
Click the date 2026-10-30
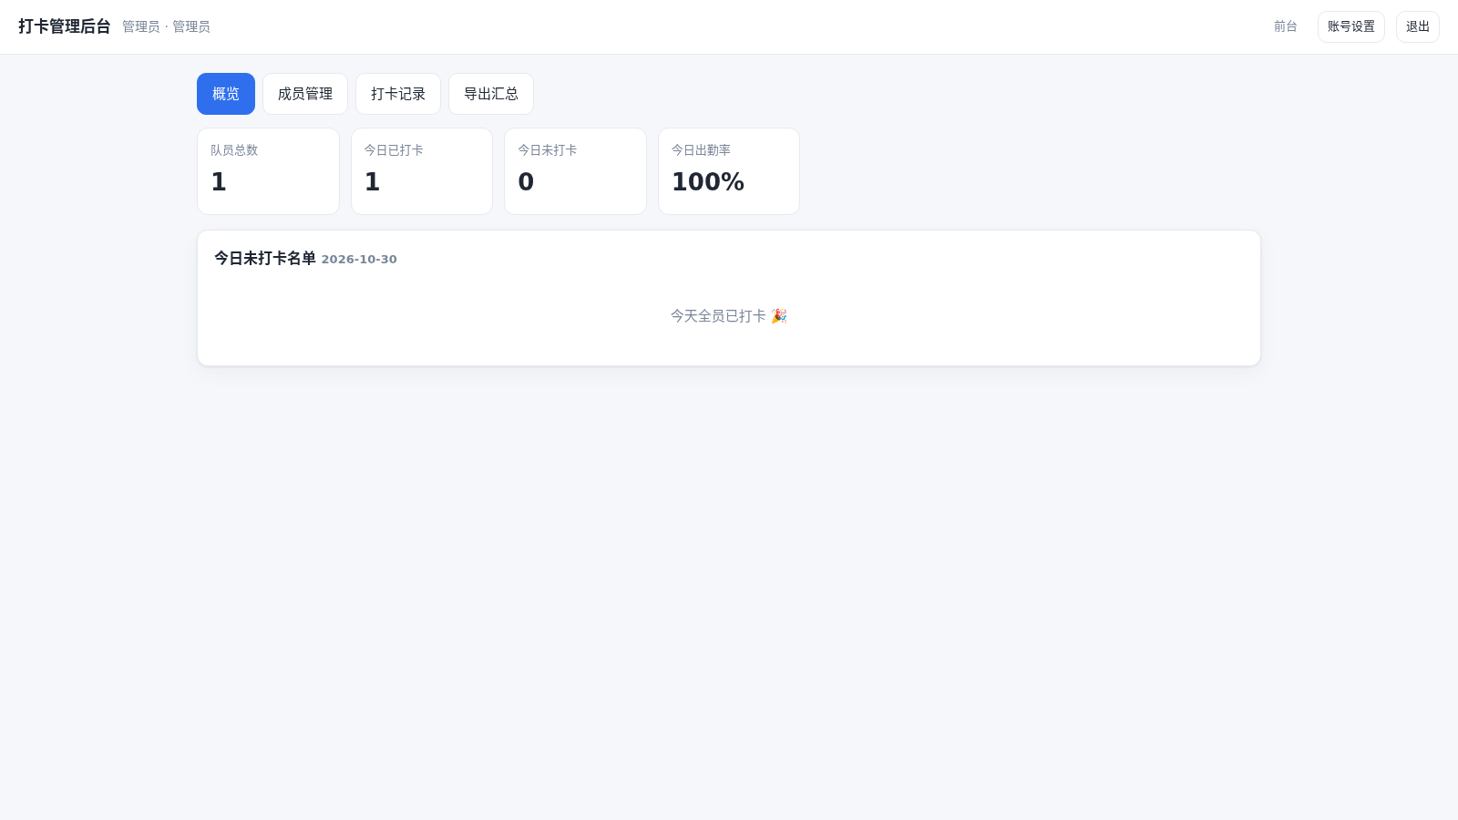click(x=359, y=260)
